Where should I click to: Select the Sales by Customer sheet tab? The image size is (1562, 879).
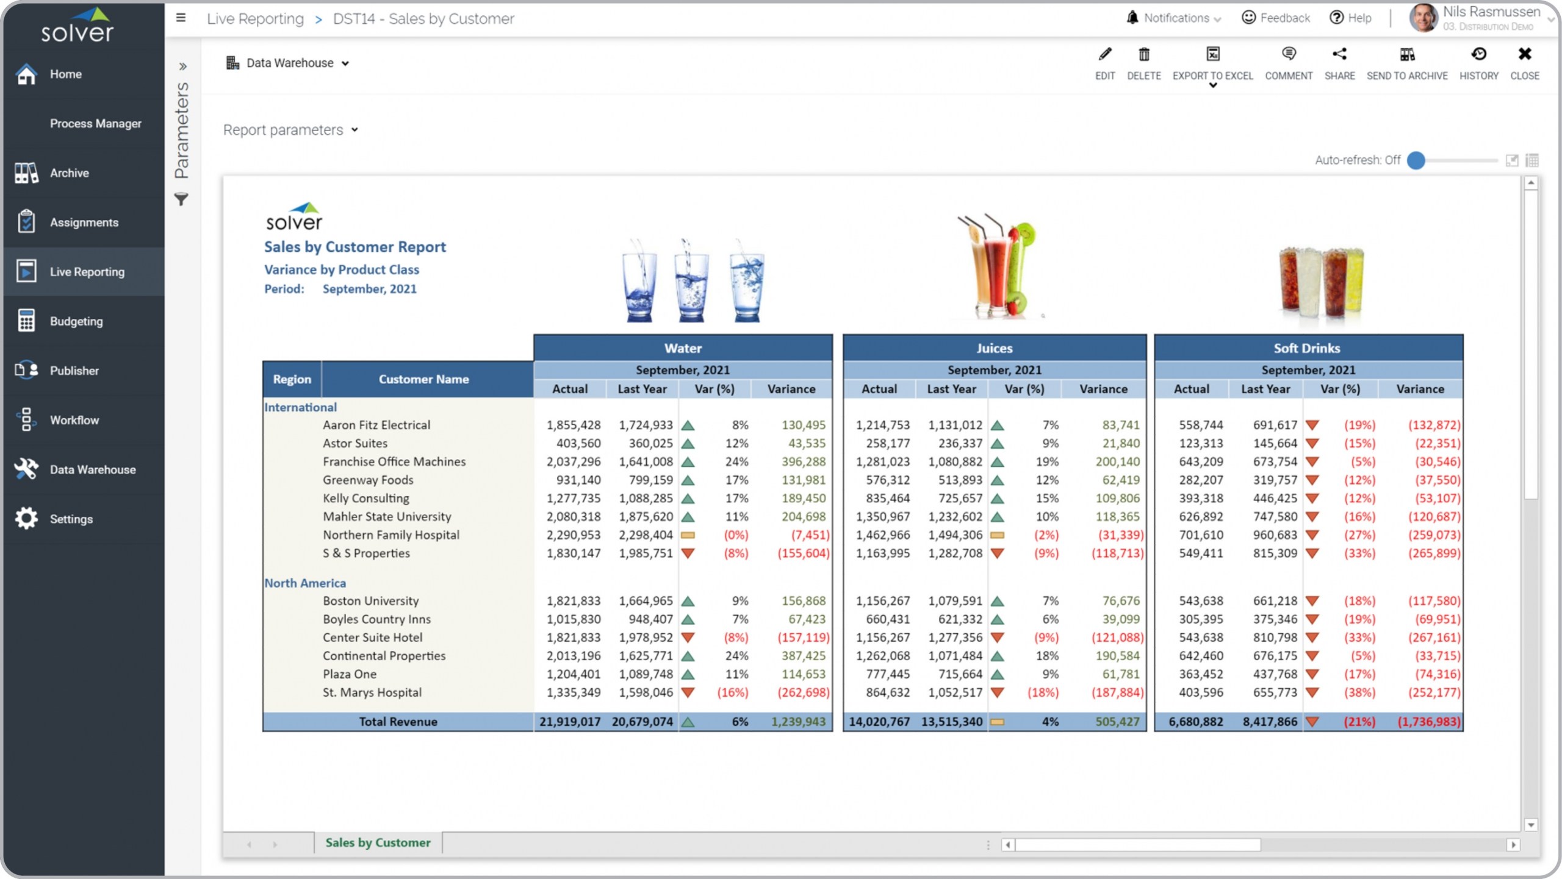378,842
